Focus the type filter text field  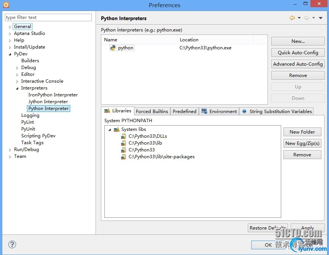(48, 17)
